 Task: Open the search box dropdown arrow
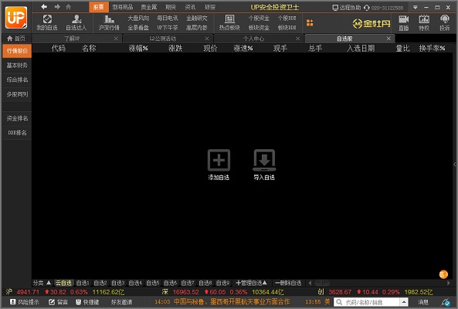pyautogui.click(x=404, y=302)
